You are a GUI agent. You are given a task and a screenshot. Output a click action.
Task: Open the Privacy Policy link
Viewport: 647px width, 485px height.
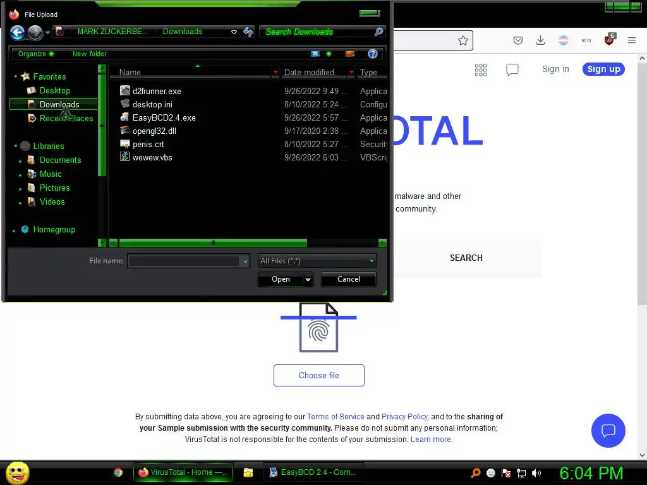(404, 417)
